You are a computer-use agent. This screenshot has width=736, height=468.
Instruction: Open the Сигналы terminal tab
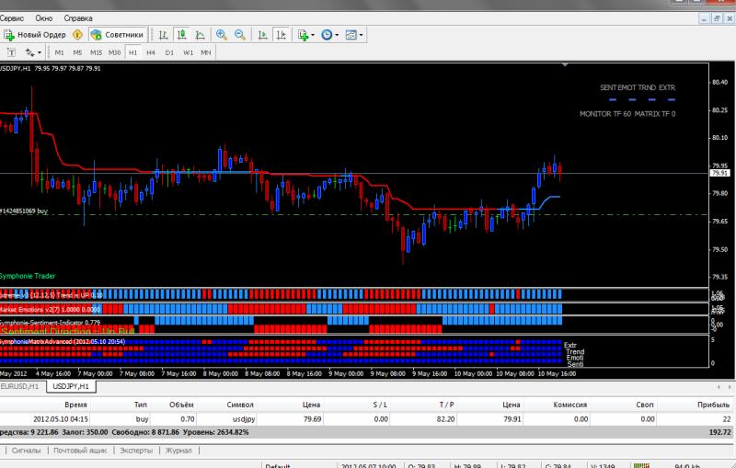coord(26,451)
